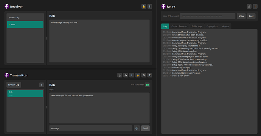Show Transmitter info via the i icon
The image size is (261, 136).
tap(132, 75)
